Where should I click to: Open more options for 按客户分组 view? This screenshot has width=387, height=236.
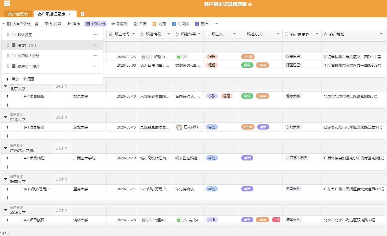(95, 45)
